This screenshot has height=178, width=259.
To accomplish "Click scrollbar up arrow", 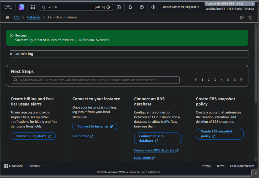I will (x=256, y=25).
